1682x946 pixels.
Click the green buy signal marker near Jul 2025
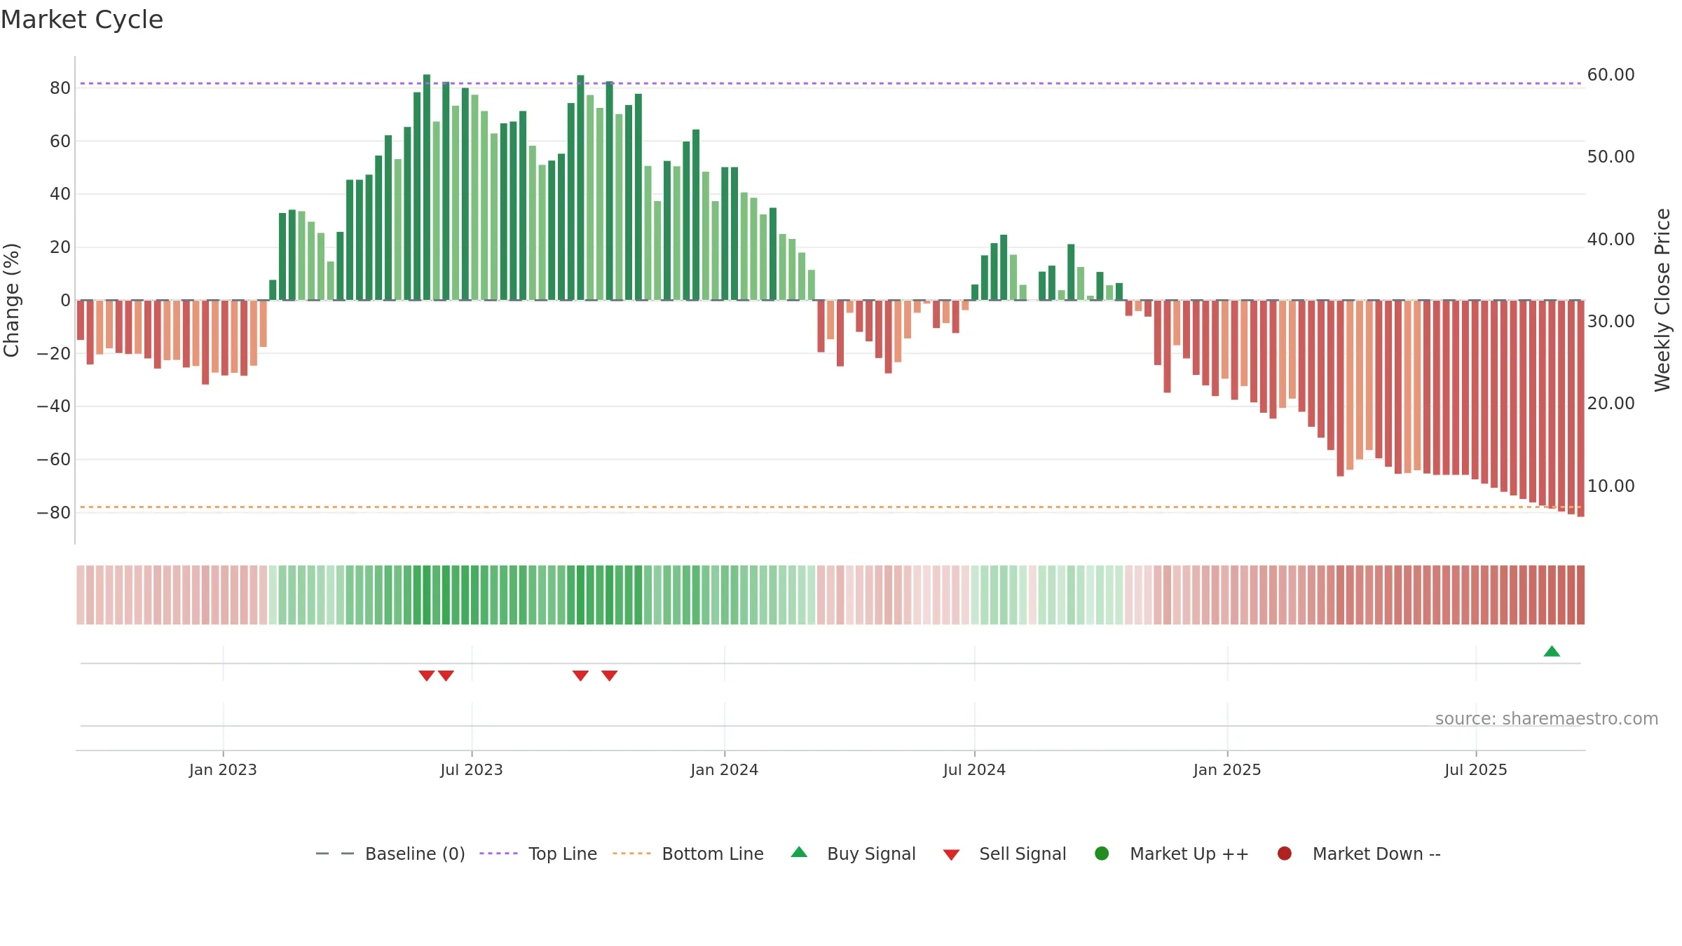tap(1552, 651)
